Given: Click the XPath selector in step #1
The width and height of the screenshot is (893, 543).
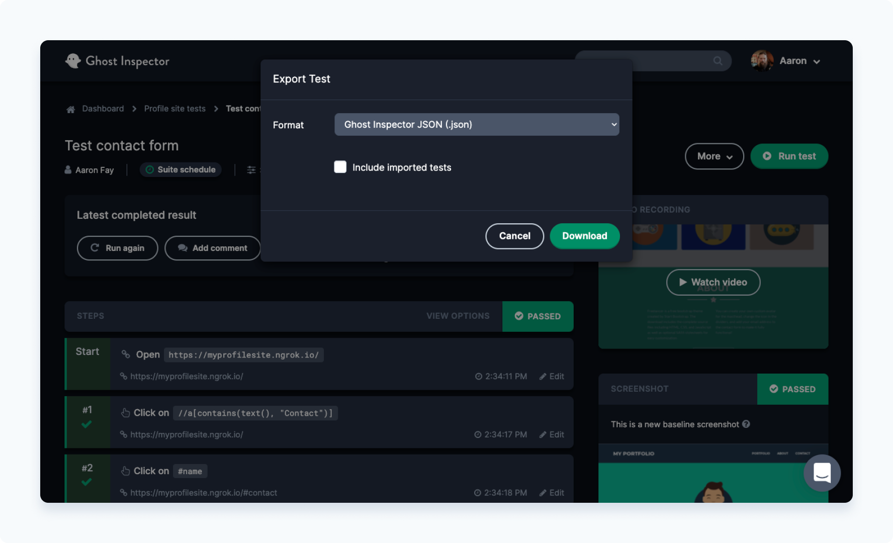Looking at the screenshot, I should pos(255,413).
